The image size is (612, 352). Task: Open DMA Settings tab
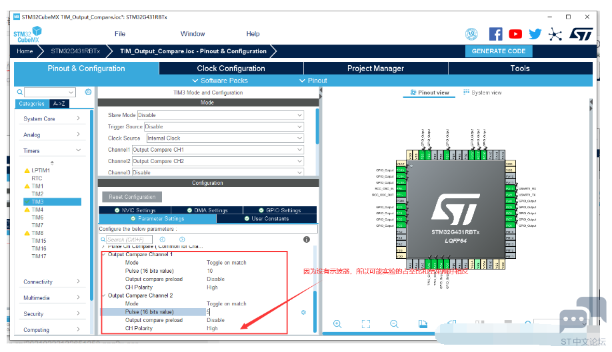tap(207, 210)
